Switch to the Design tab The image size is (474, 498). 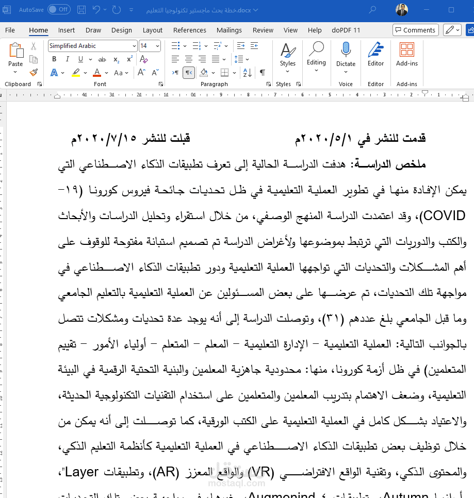[121, 30]
